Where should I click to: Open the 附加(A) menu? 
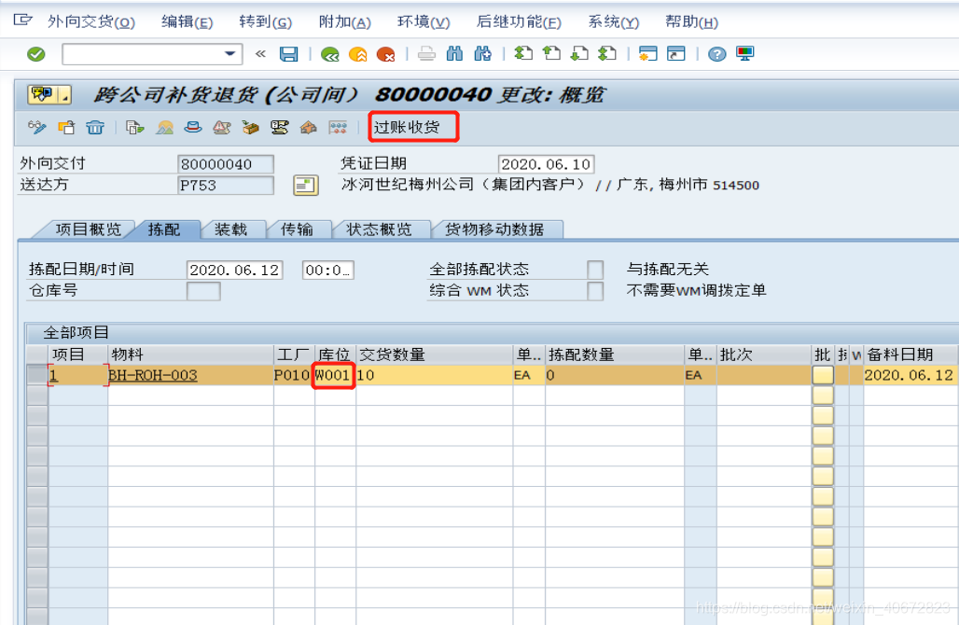[x=345, y=22]
